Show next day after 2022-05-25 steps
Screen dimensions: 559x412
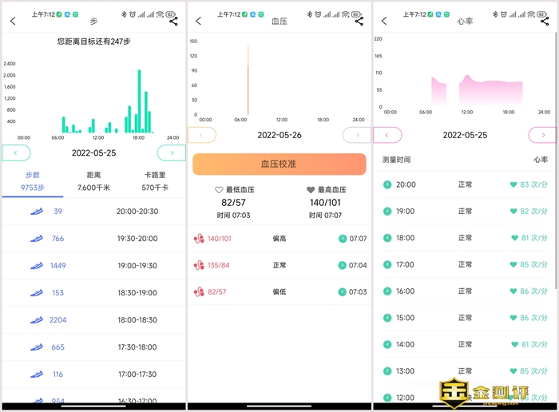[x=171, y=153]
